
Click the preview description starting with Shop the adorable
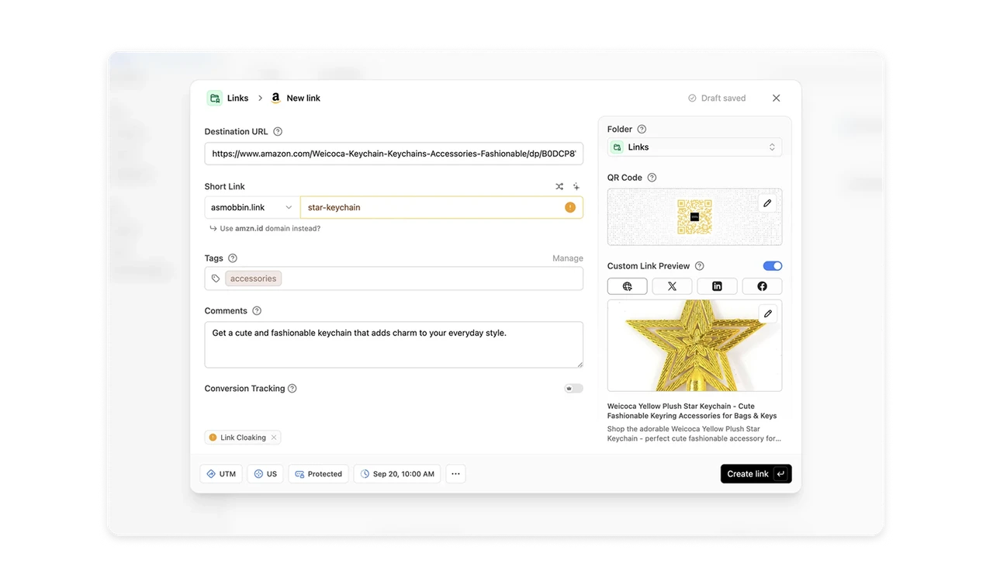694,434
